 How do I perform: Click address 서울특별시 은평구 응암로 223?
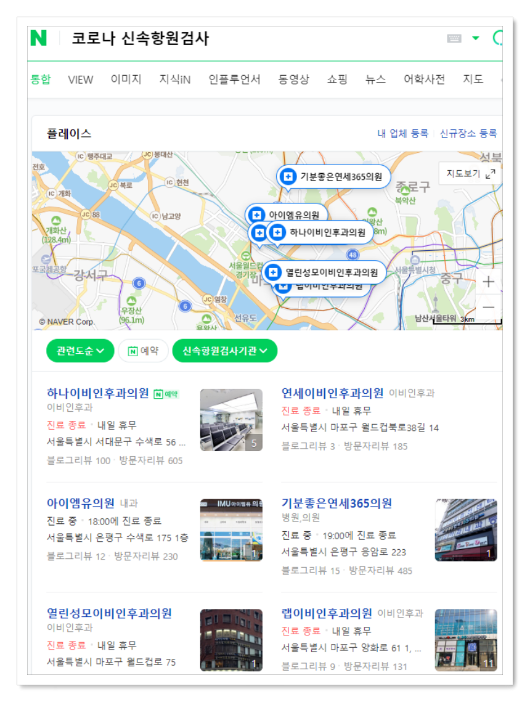point(343,552)
